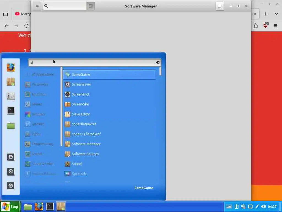Click the category list scrollbar
Viewport: 282px width, 212px height.
(61, 107)
